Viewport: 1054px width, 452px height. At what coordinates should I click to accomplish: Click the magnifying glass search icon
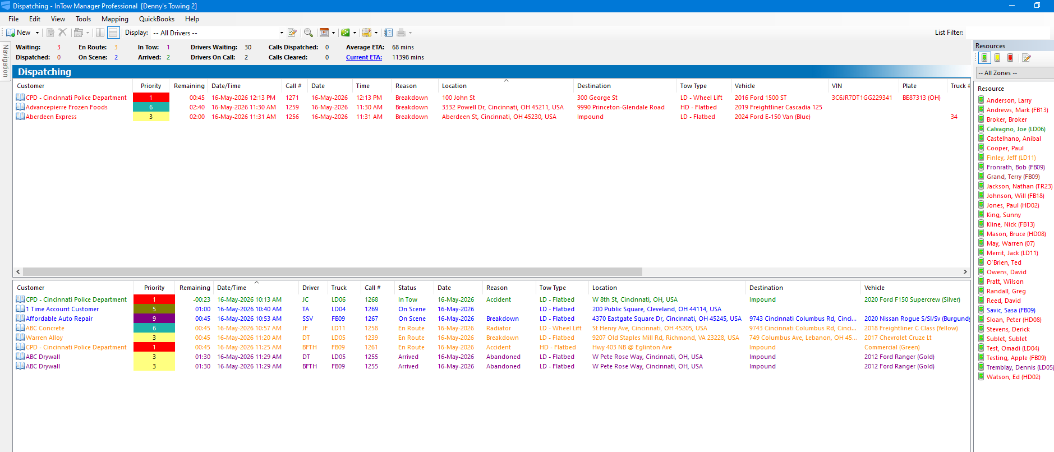pyautogui.click(x=308, y=33)
